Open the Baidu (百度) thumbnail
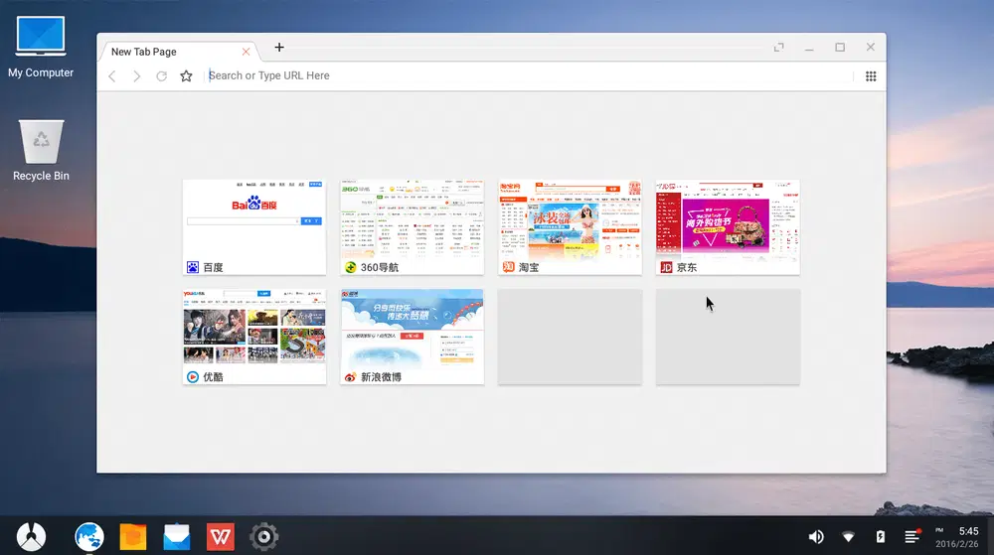The width and height of the screenshot is (994, 555). click(x=254, y=227)
